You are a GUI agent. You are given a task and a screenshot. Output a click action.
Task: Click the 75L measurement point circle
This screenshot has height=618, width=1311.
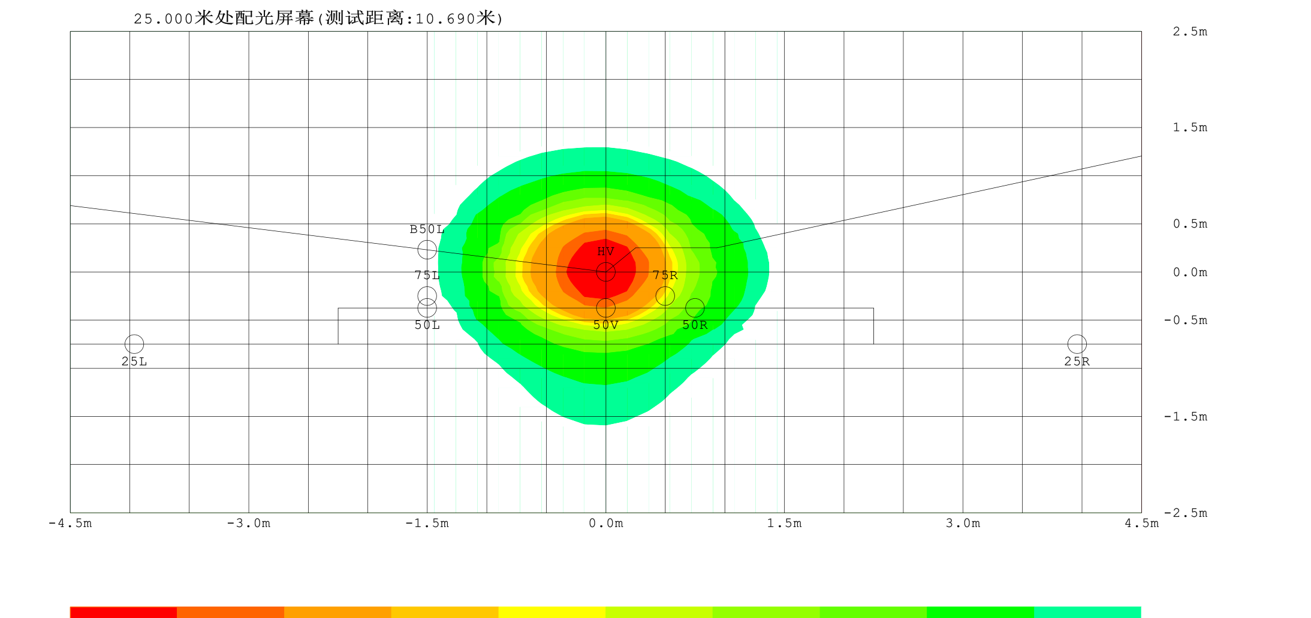click(427, 296)
